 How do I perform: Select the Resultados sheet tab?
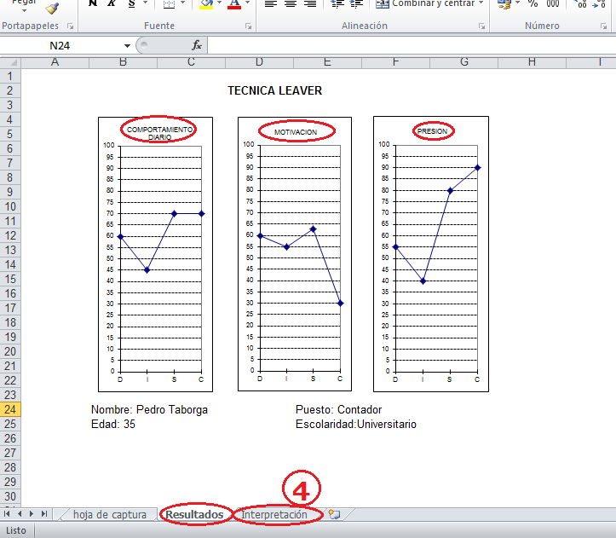194,514
